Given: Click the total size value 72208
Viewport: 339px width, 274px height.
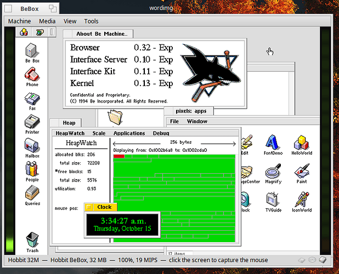Looking at the screenshot, I should [x=94, y=163].
